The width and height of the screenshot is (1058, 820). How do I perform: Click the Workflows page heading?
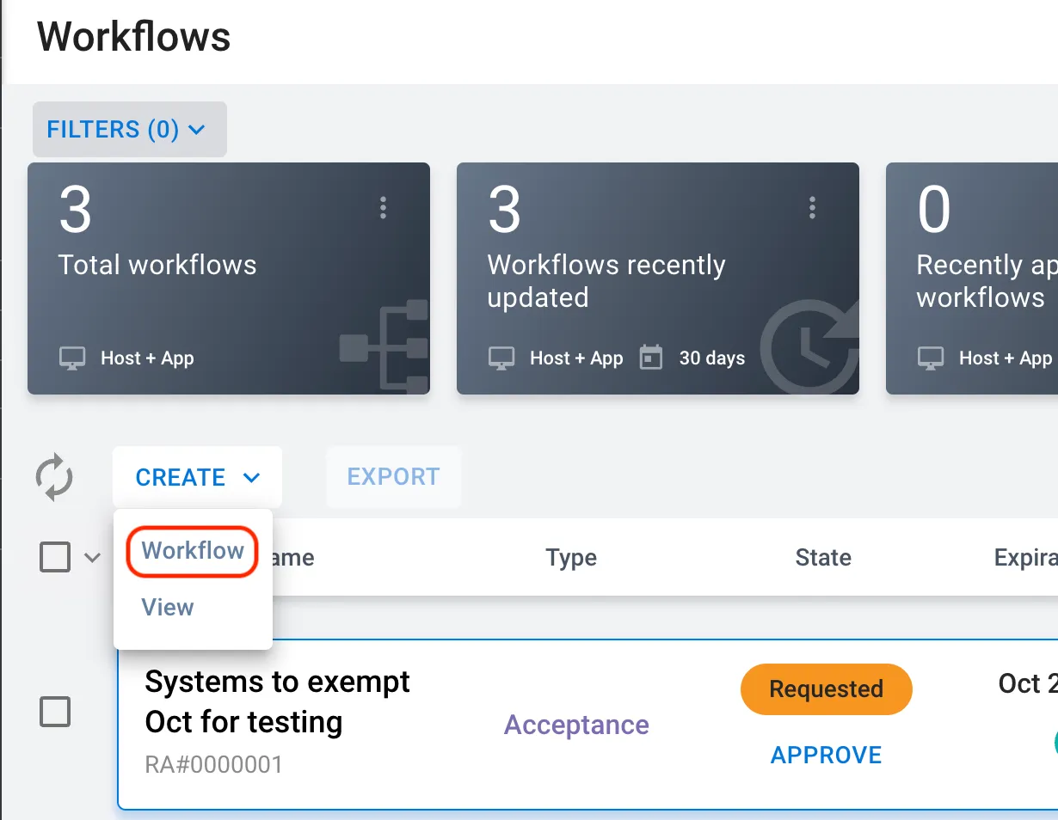134,37
